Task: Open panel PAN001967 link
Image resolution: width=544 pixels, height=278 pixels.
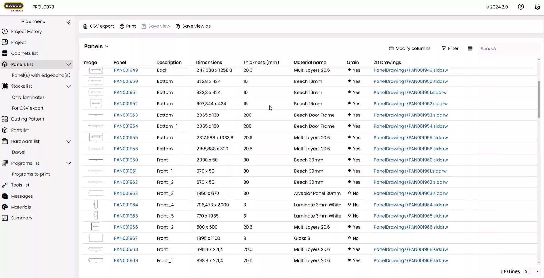Action: [126, 238]
